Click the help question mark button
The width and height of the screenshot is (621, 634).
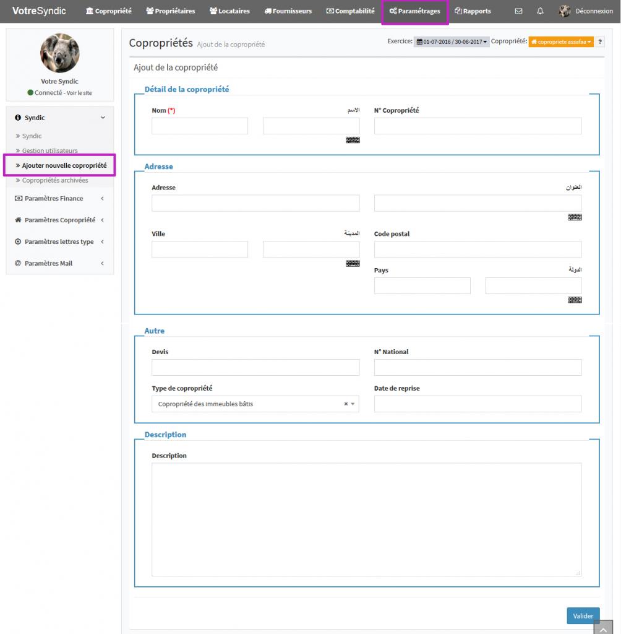coord(599,41)
